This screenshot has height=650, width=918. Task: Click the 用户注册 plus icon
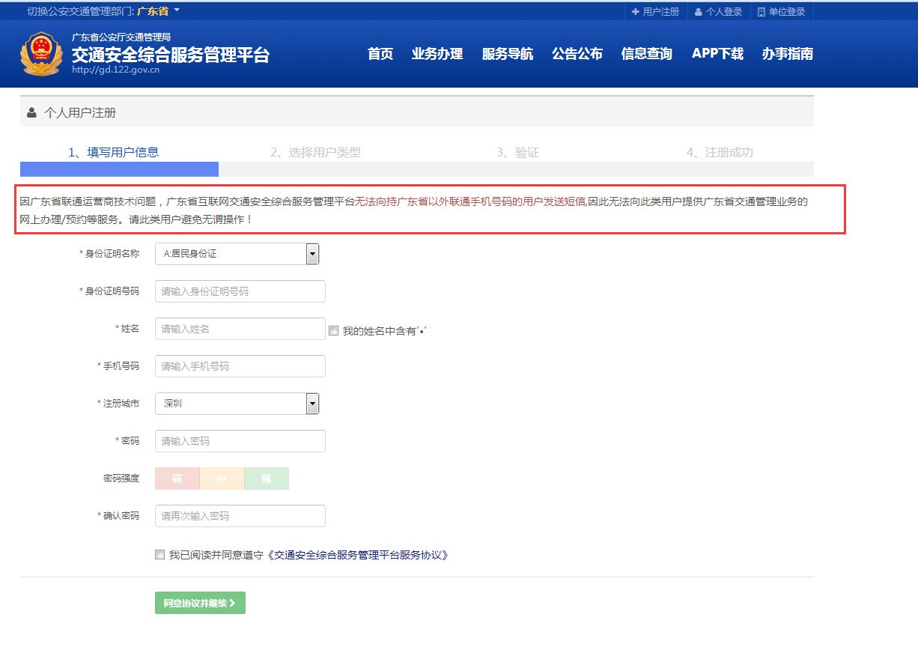tap(636, 12)
